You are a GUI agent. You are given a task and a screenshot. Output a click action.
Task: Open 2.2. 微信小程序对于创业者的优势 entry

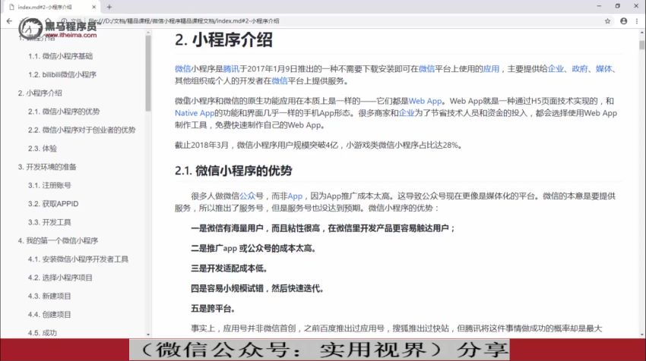click(x=81, y=130)
